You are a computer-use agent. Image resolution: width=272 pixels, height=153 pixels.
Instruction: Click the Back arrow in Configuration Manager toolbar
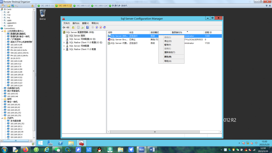[64, 27]
